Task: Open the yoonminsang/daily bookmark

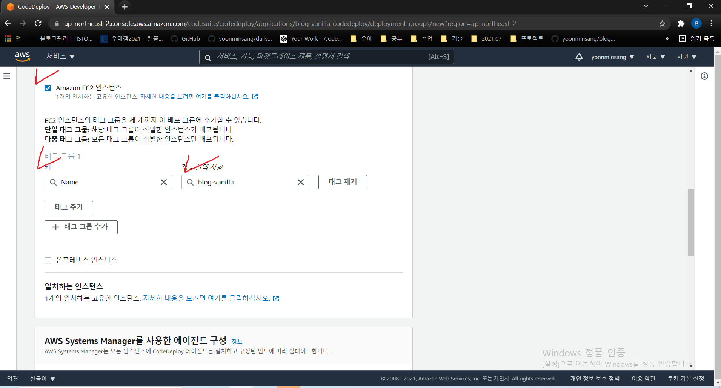Action: pos(240,38)
